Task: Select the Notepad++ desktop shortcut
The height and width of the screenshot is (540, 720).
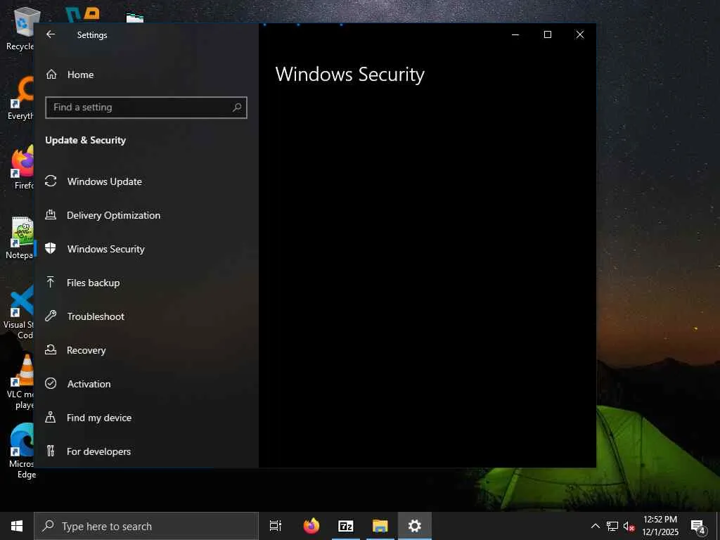Action: (x=19, y=238)
